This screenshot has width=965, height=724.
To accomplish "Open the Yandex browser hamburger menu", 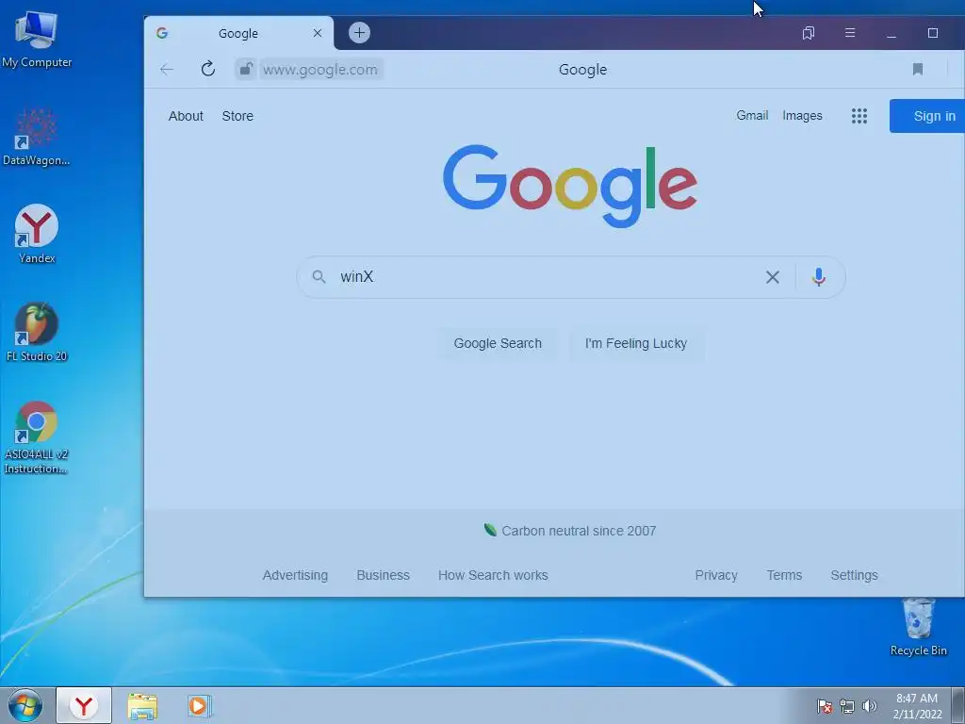I will (850, 33).
